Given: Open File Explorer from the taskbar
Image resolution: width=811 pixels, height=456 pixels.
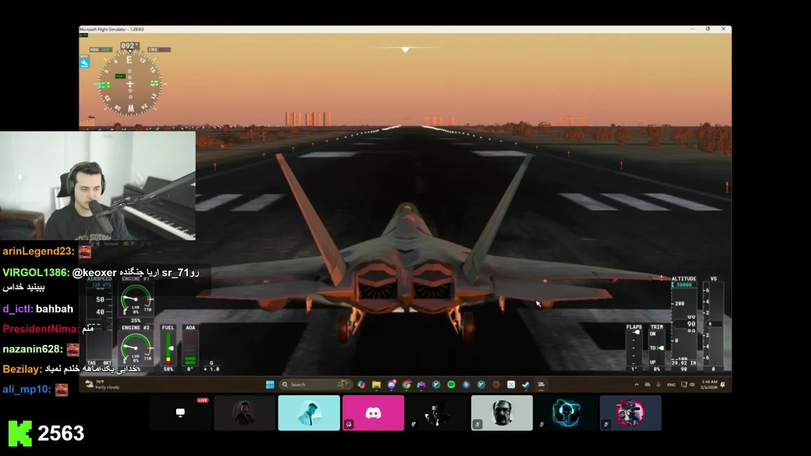Looking at the screenshot, I should 376,384.
